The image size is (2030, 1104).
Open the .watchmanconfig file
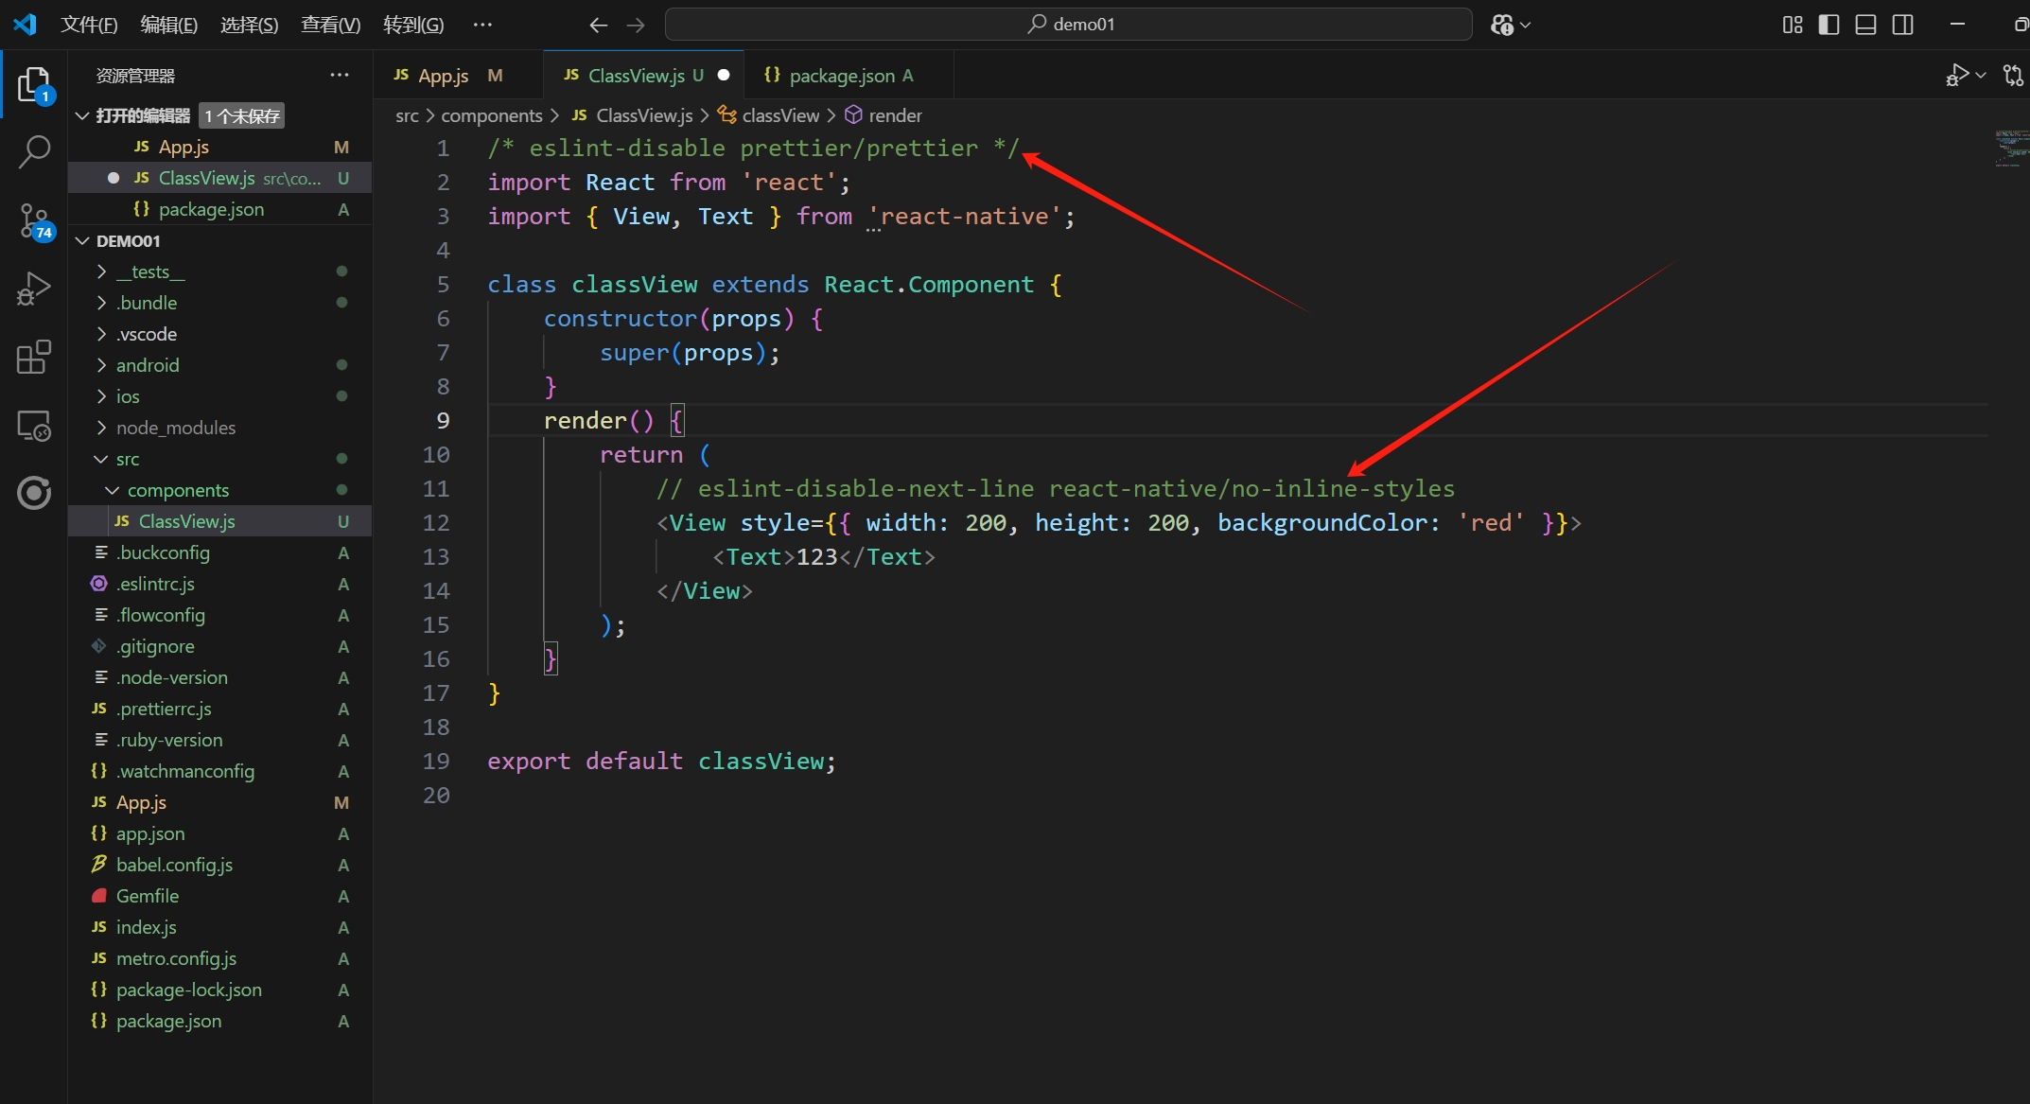coord(219,771)
